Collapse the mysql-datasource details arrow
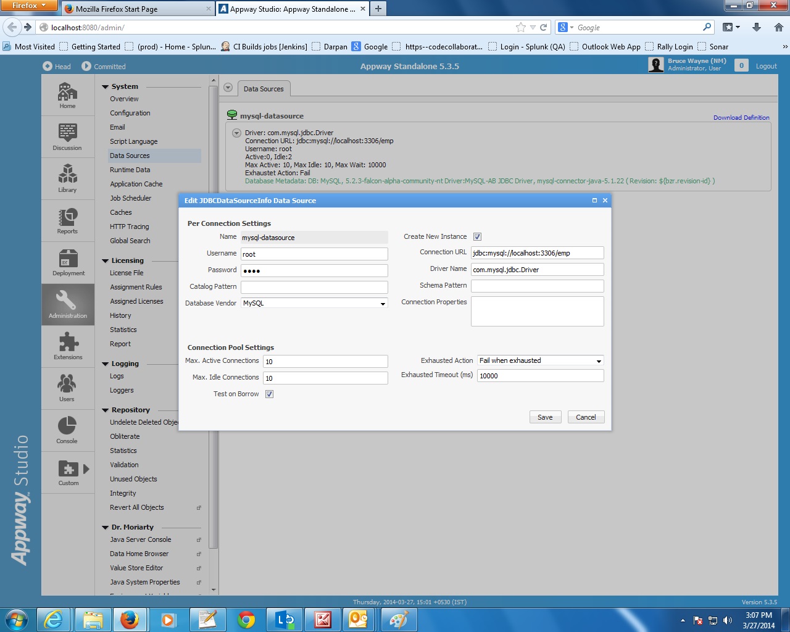The height and width of the screenshot is (632, 790). tap(236, 133)
